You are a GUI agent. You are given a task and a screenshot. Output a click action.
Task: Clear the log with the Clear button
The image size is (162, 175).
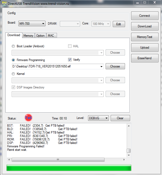[120, 118]
